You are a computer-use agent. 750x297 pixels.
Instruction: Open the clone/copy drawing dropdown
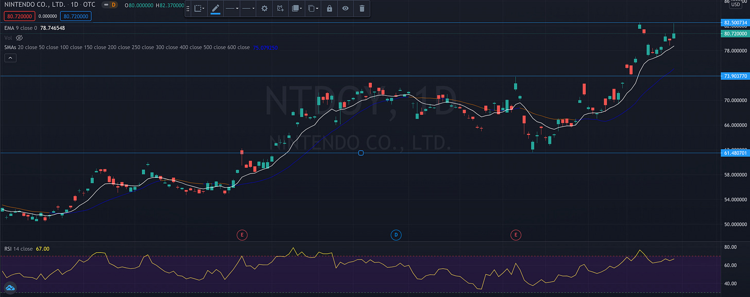(x=313, y=9)
